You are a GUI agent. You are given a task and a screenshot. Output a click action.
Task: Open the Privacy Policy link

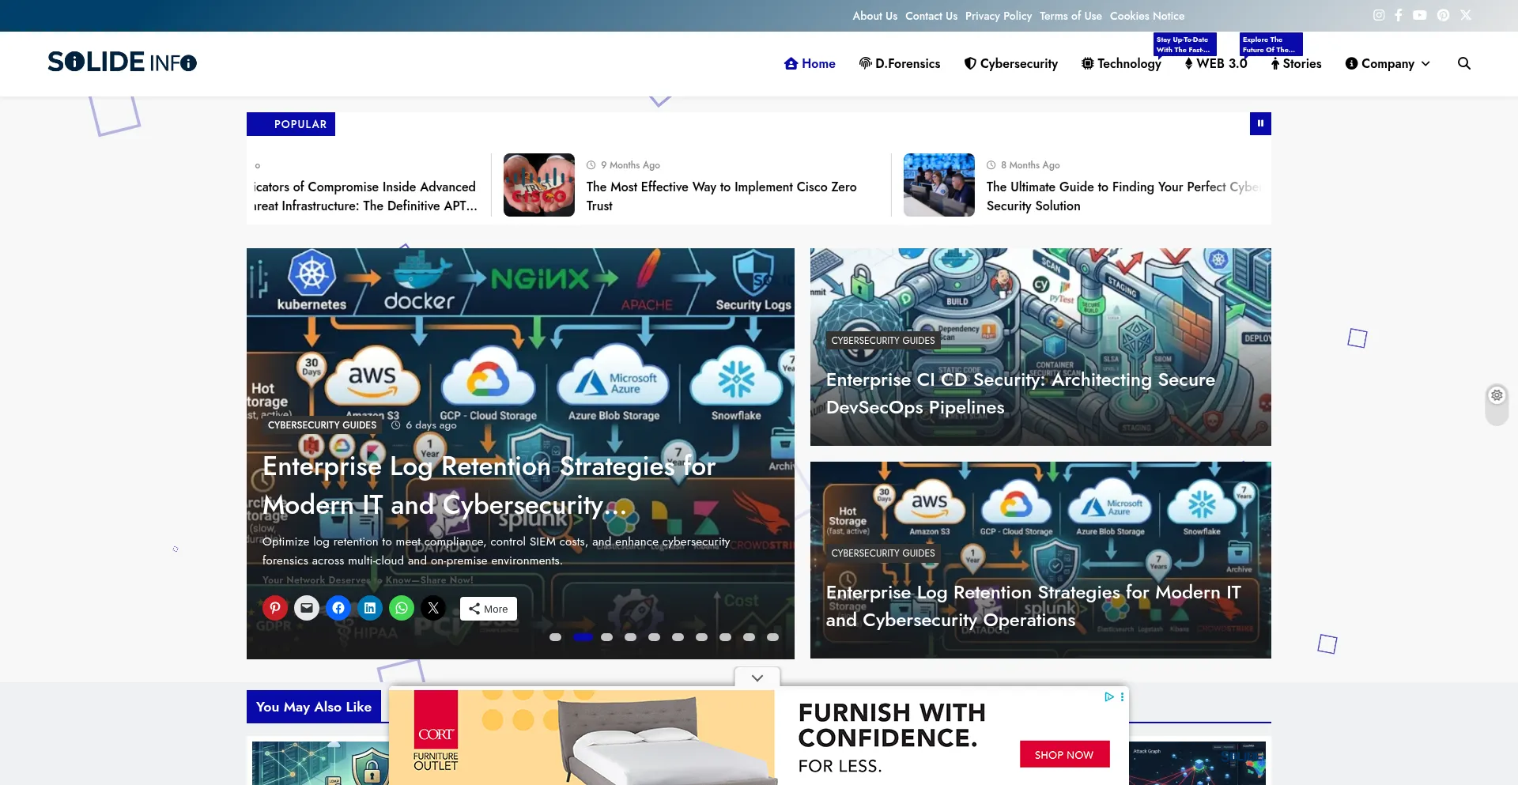[999, 16]
